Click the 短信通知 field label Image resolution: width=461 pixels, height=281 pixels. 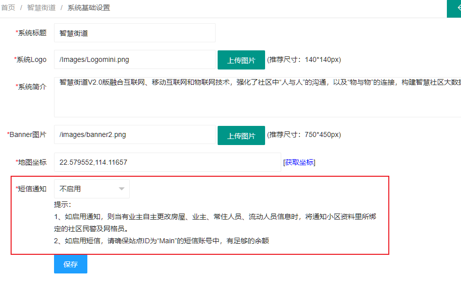(x=31, y=189)
